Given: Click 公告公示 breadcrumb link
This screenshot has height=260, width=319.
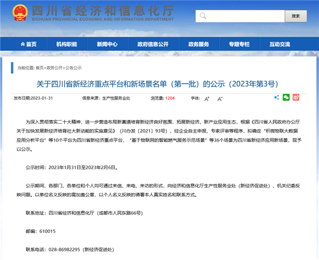Looking at the screenshot, I should coord(73,68).
